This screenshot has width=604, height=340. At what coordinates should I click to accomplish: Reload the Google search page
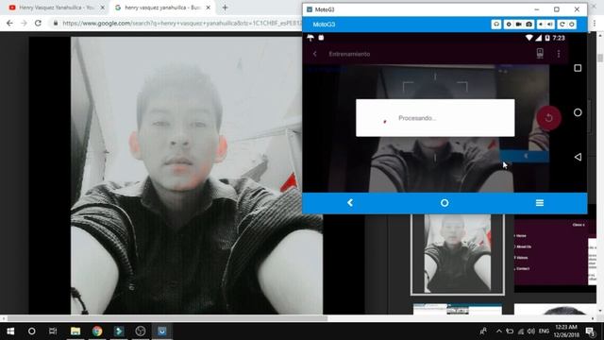click(x=38, y=23)
